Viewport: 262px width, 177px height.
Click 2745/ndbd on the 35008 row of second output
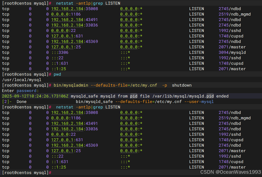pos(230,113)
